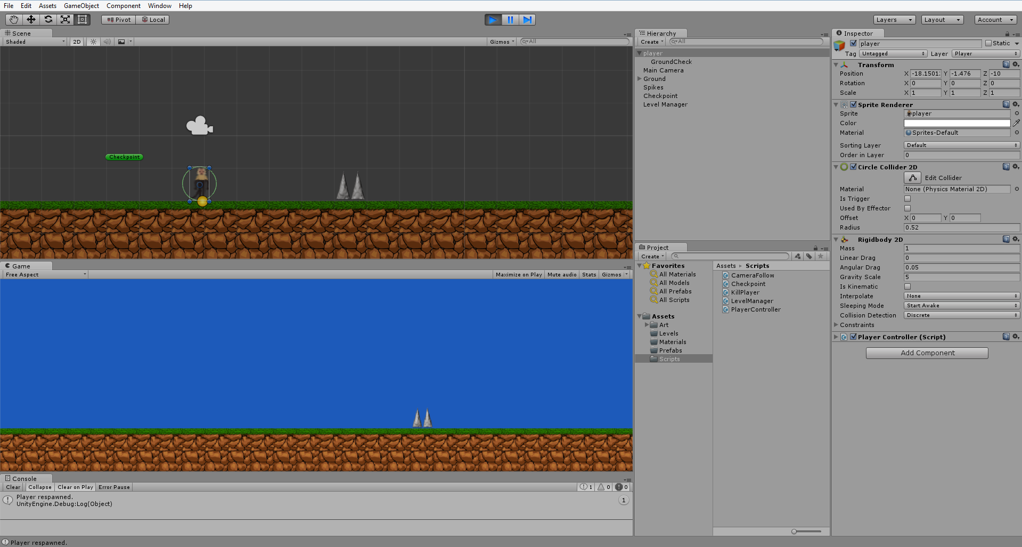
Task: Open the Layer dropdown showing Player
Action: [x=985, y=54]
